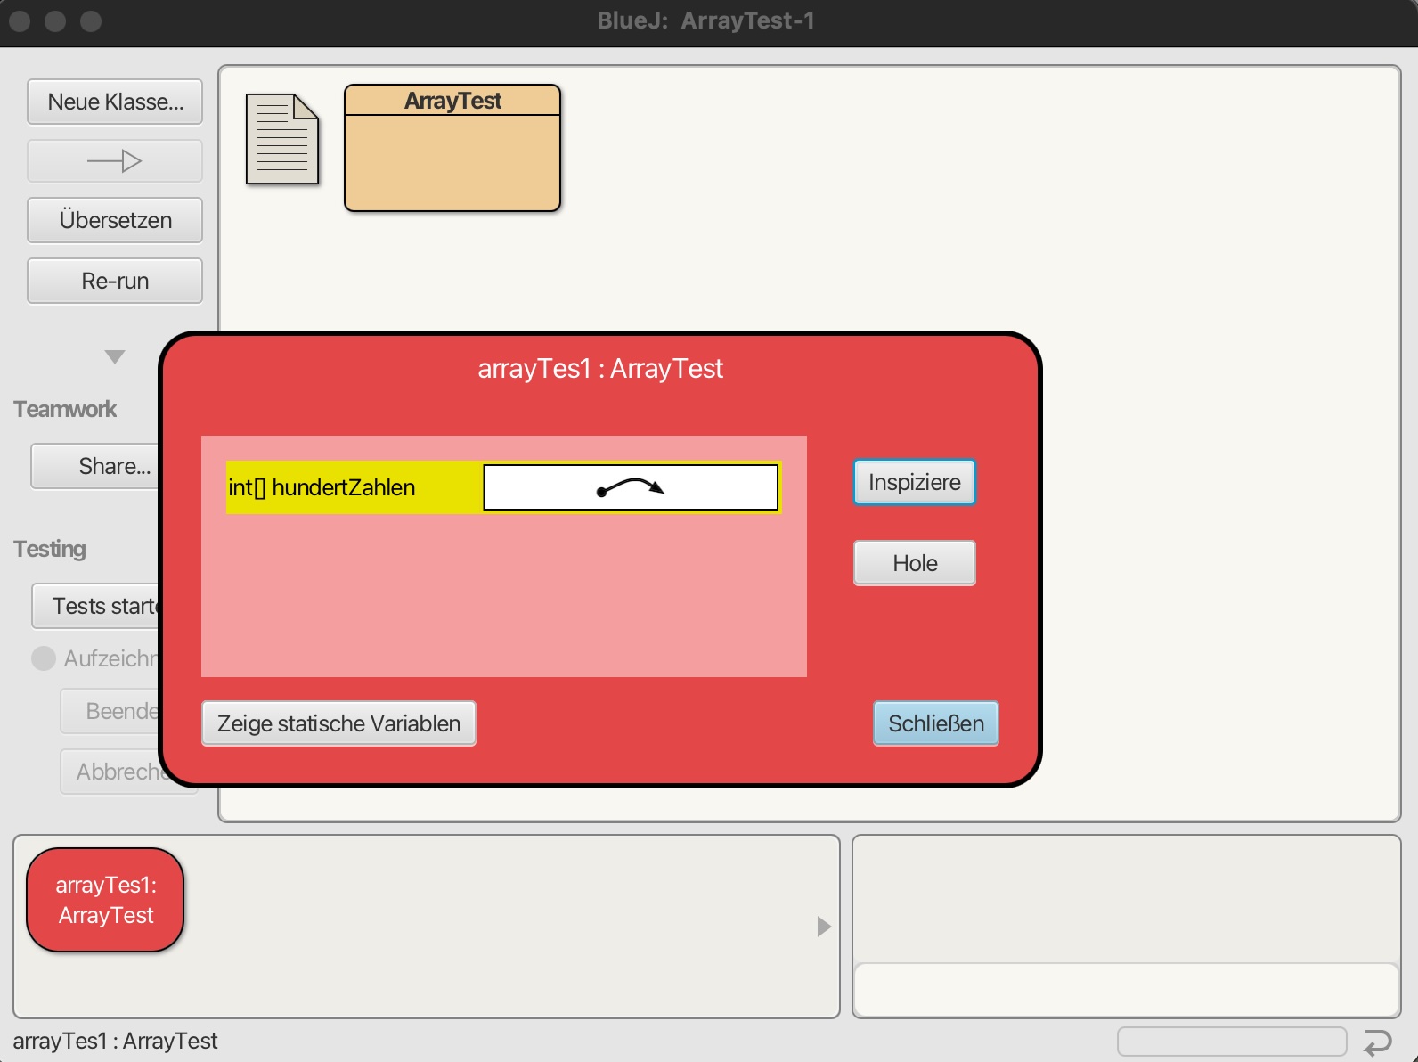Image resolution: width=1418 pixels, height=1062 pixels.
Task: Close the inspector with Schließen
Action: pos(935,723)
